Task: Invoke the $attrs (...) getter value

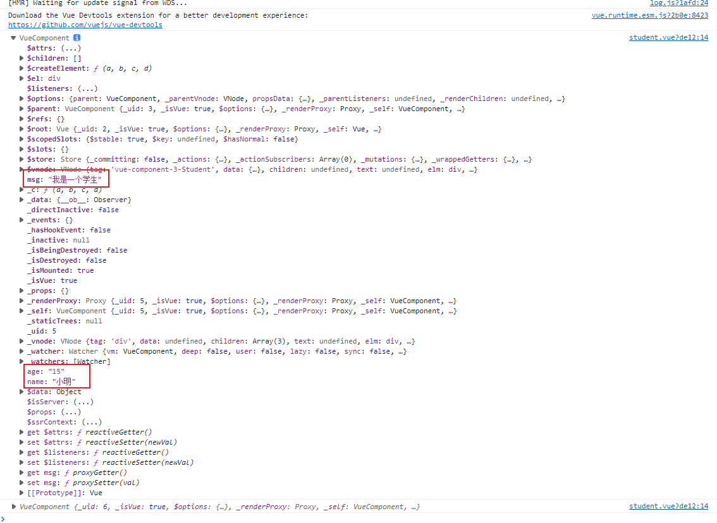Action: 71,48
